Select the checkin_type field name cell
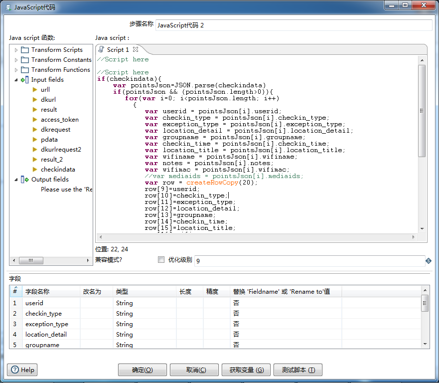 pyautogui.click(x=51, y=314)
